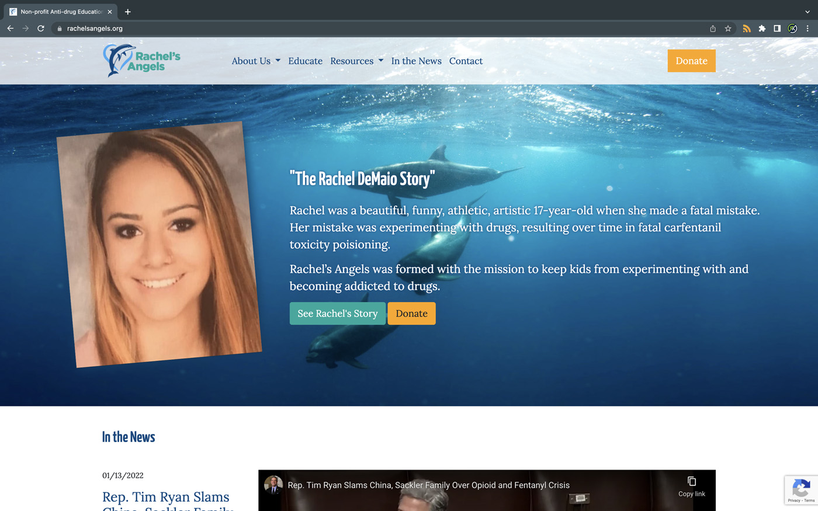The width and height of the screenshot is (818, 511).
Task: Click the In the News section heading
Action: (129, 437)
